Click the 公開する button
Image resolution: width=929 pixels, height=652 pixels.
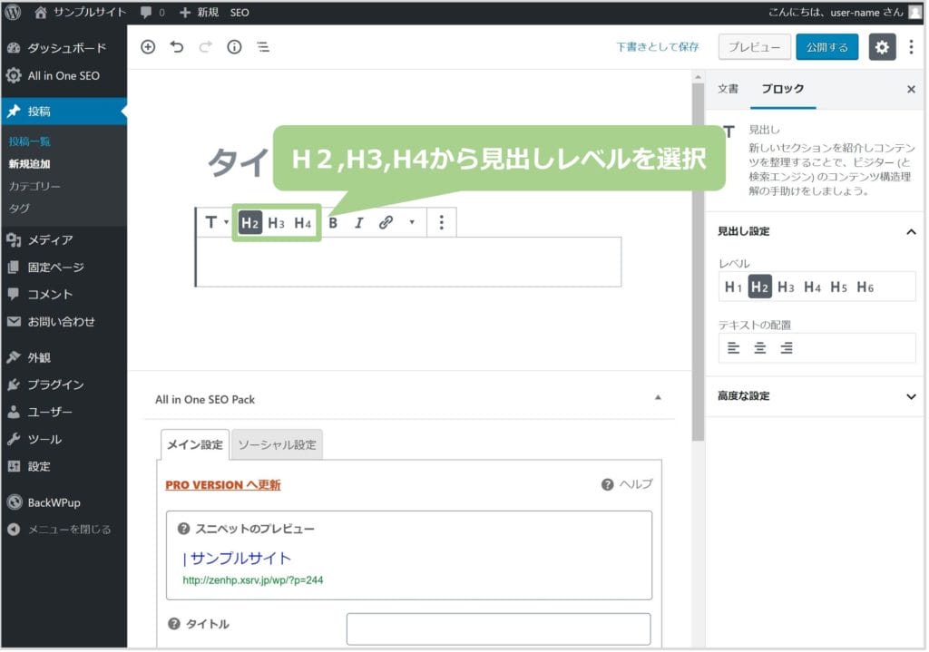[826, 47]
